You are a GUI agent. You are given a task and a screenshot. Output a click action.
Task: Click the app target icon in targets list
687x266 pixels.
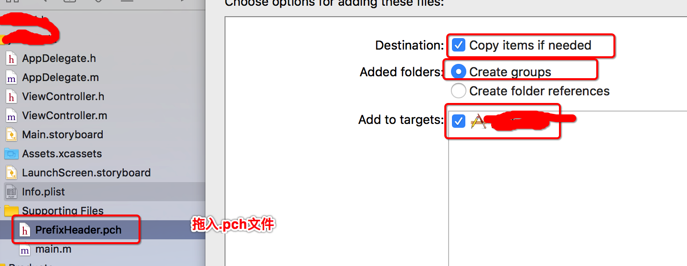click(478, 122)
